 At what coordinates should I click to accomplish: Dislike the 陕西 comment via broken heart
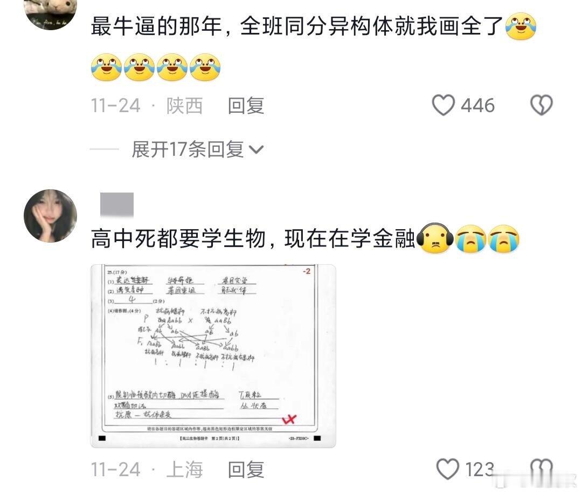pos(542,105)
